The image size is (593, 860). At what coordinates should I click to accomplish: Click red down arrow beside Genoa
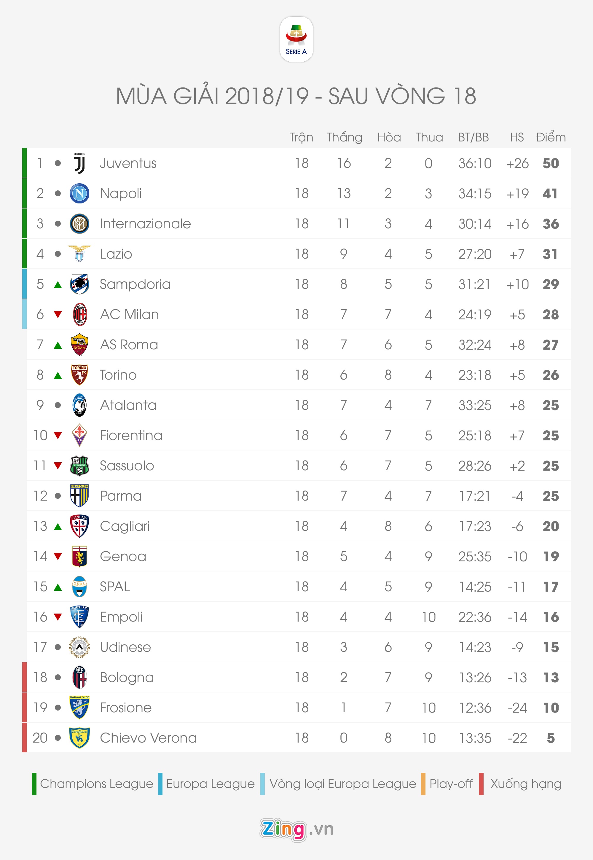pyautogui.click(x=58, y=556)
